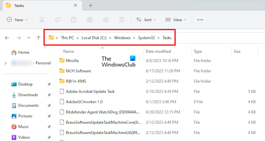The width and height of the screenshot is (265, 141).
Task: Select BraveSoftwareUpdateTaskMachineUA file
Action: pyautogui.click(x=103, y=132)
